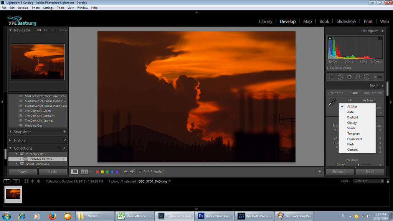The width and height of the screenshot is (393, 221).
Task: Select the Radial Filter tool
Action: click(x=367, y=77)
